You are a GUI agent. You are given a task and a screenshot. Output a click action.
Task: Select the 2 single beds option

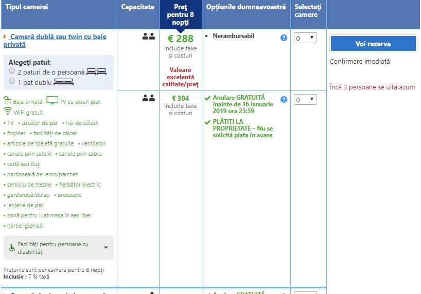pyautogui.click(x=12, y=71)
